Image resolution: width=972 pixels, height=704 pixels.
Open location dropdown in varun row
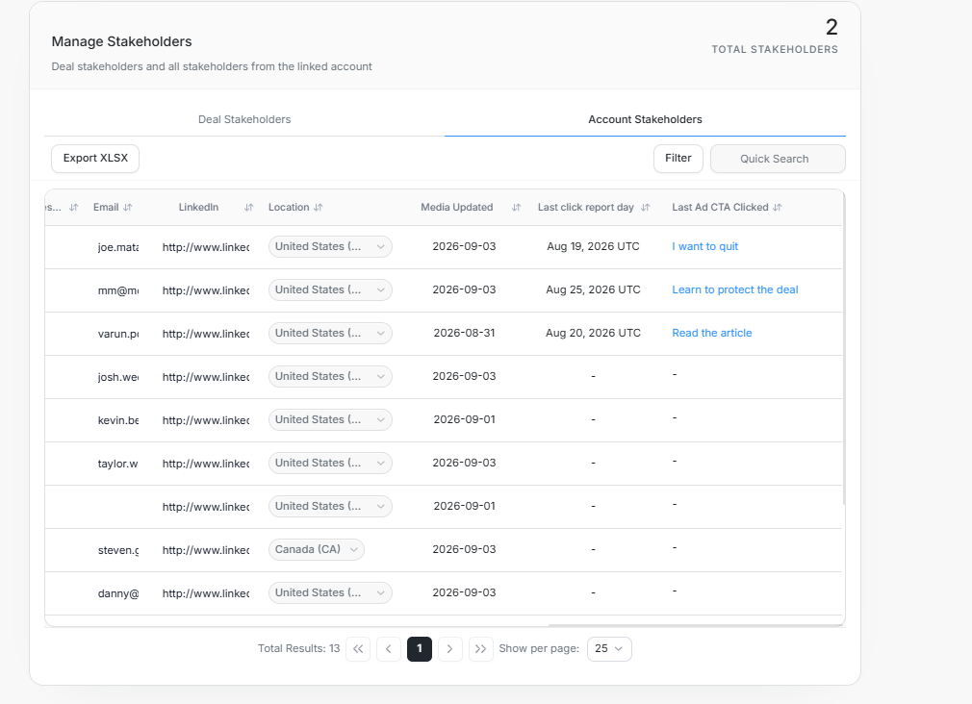click(x=330, y=334)
